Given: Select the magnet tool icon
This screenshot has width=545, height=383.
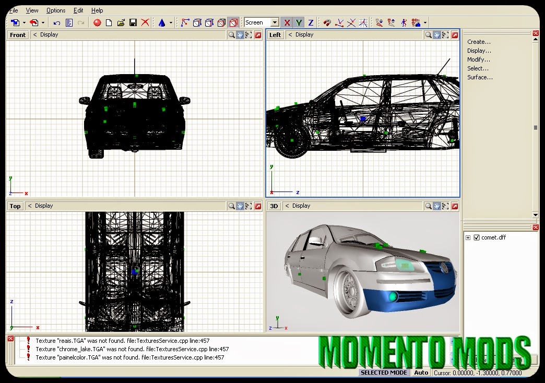Looking at the screenshot, I should click(x=326, y=22).
